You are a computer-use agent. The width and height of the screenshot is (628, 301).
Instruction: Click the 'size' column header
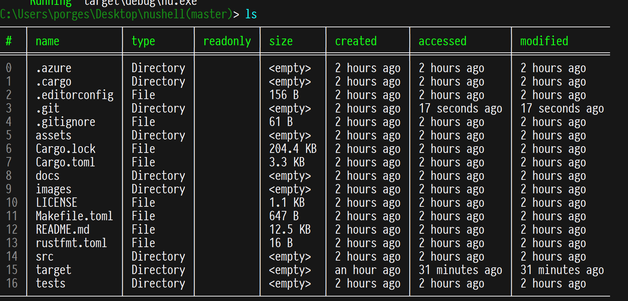point(281,41)
